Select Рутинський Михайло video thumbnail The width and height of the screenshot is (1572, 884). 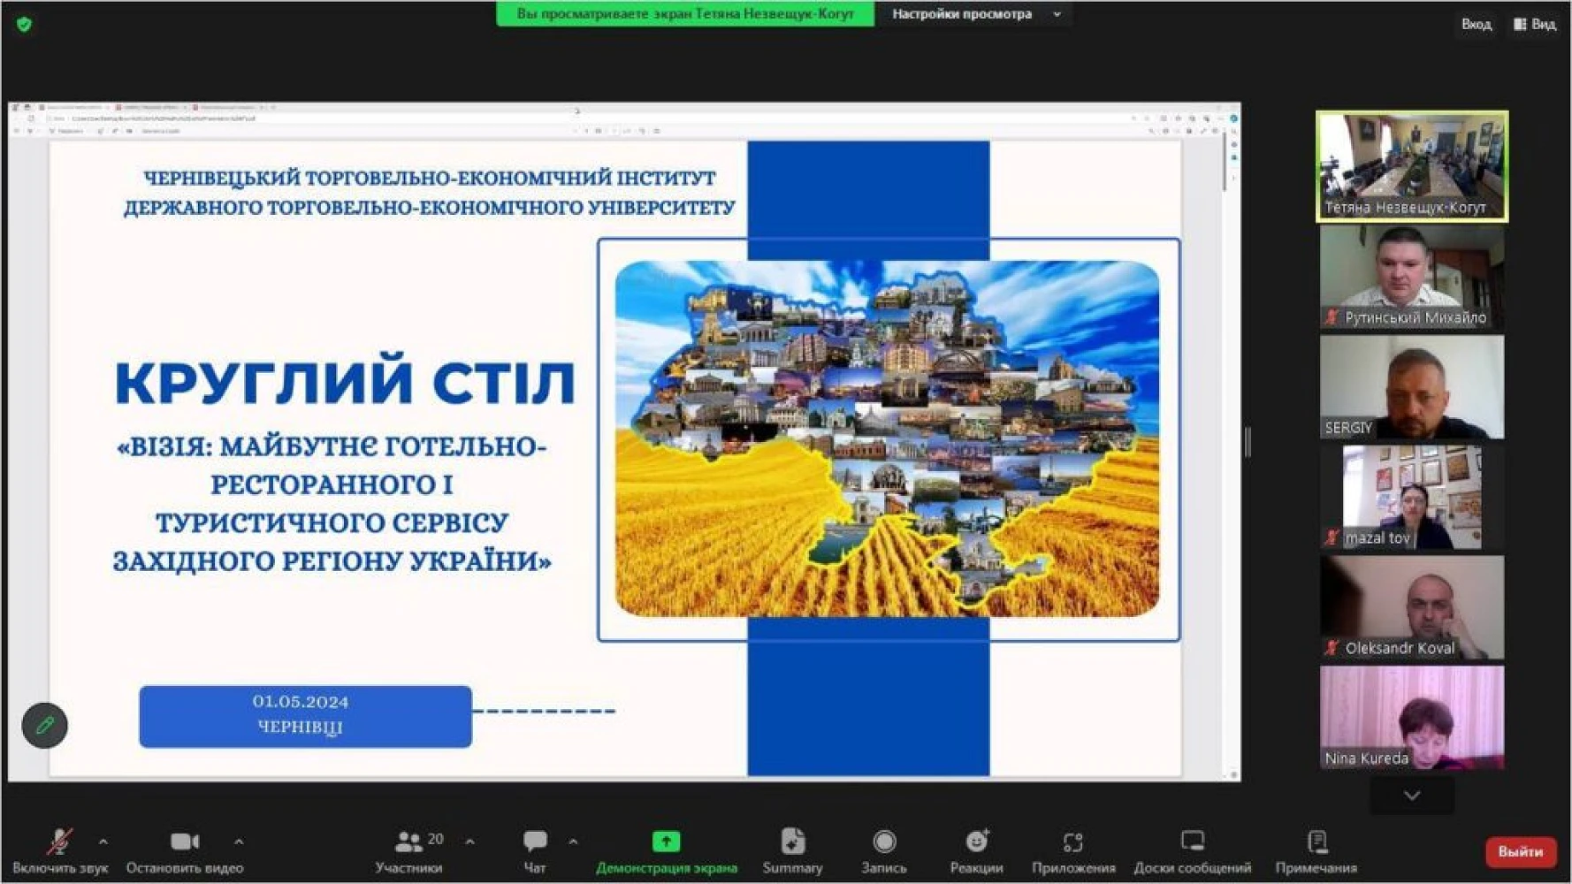[1411, 278]
